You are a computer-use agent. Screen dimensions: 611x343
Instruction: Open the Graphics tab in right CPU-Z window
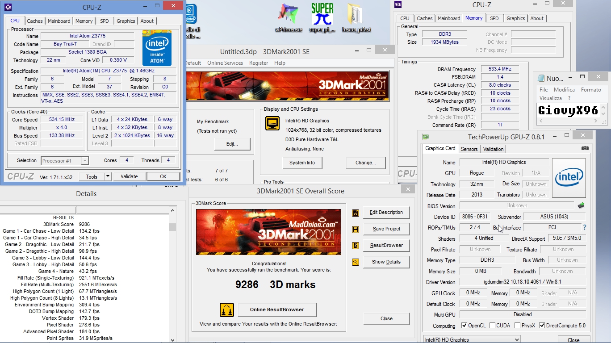(x=516, y=18)
